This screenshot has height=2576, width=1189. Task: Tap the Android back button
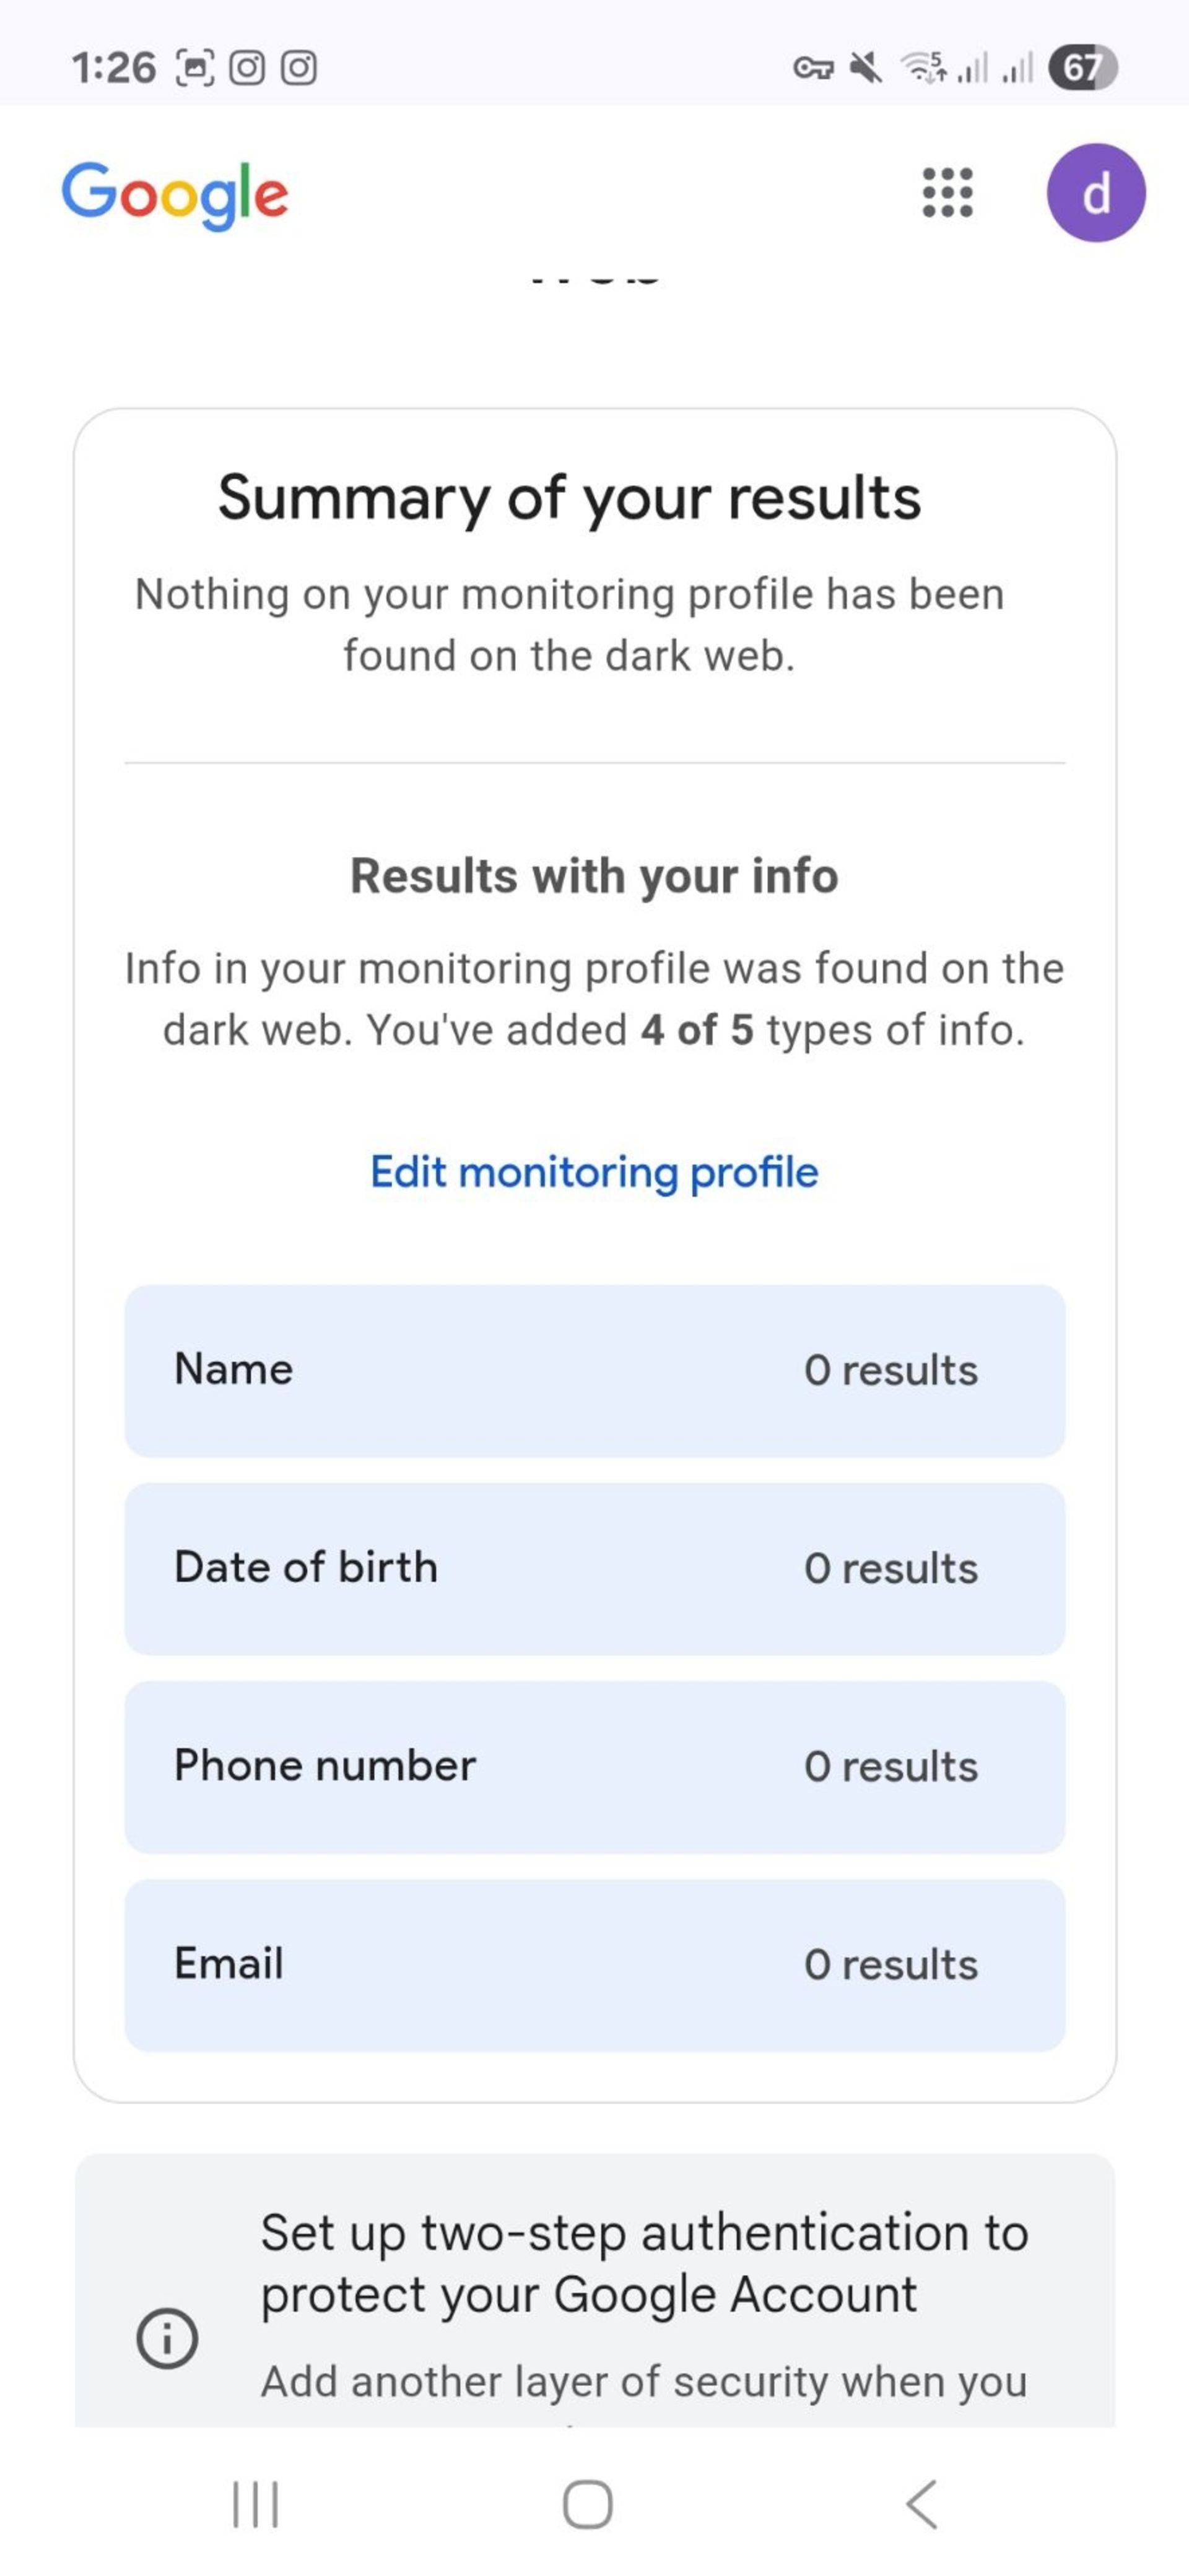921,2504
